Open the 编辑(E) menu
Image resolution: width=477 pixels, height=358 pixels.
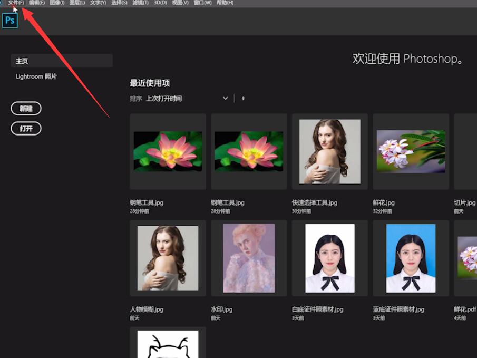[x=37, y=3]
